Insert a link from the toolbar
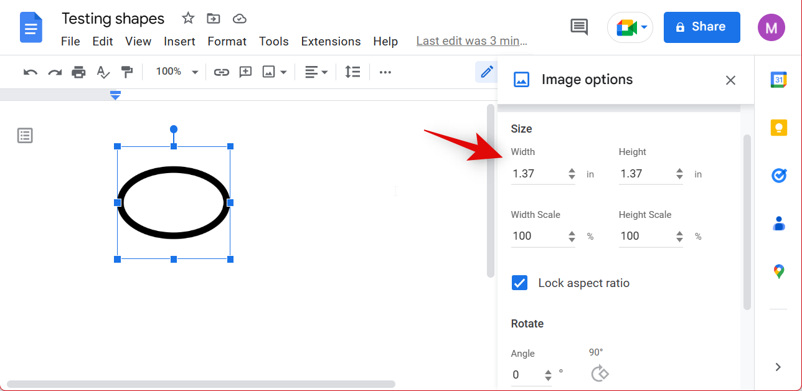The image size is (802, 391). (x=221, y=72)
